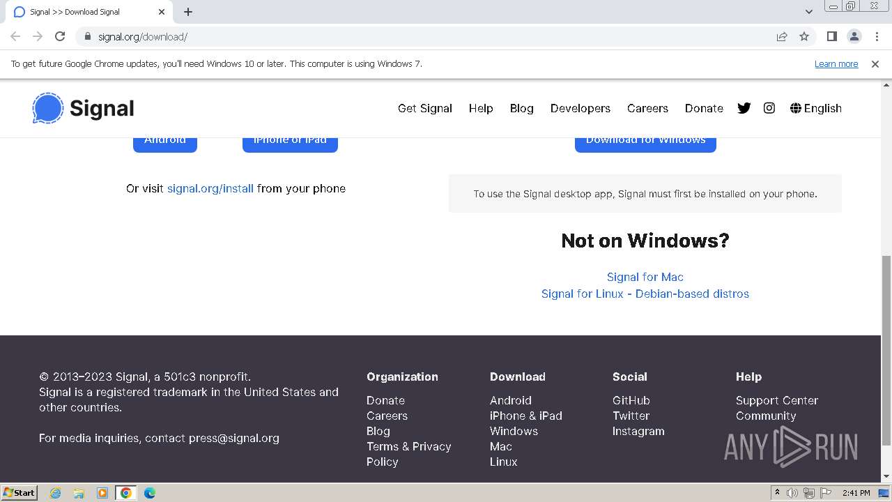
Task: Open the Chrome profile avatar
Action: coord(854,36)
